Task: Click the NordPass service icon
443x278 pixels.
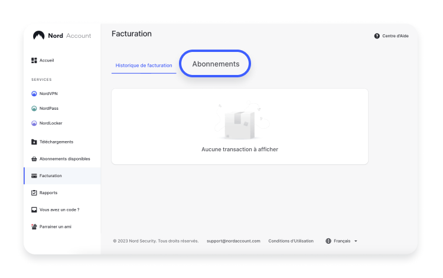Action: click(34, 109)
